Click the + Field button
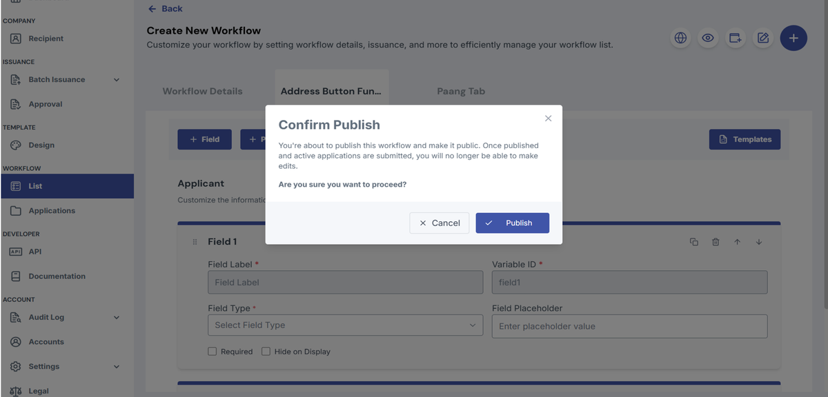The image size is (828, 397). [205, 139]
